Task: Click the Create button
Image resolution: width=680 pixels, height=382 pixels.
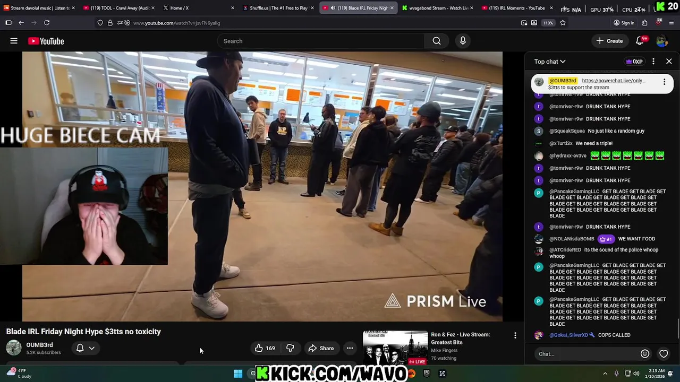Action: (609, 41)
